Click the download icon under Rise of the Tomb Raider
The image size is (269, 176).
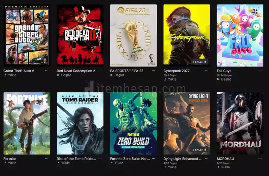tap(58, 163)
